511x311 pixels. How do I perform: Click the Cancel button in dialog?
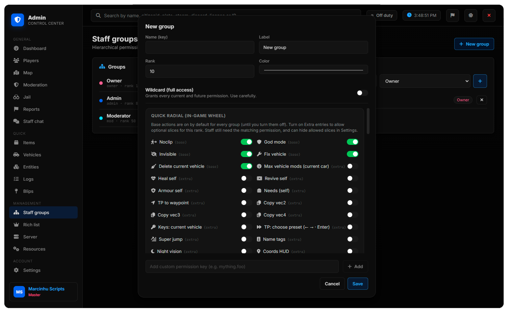[x=332, y=284]
